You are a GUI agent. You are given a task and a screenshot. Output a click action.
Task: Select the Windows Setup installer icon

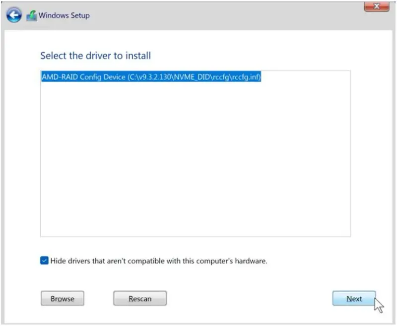(31, 15)
